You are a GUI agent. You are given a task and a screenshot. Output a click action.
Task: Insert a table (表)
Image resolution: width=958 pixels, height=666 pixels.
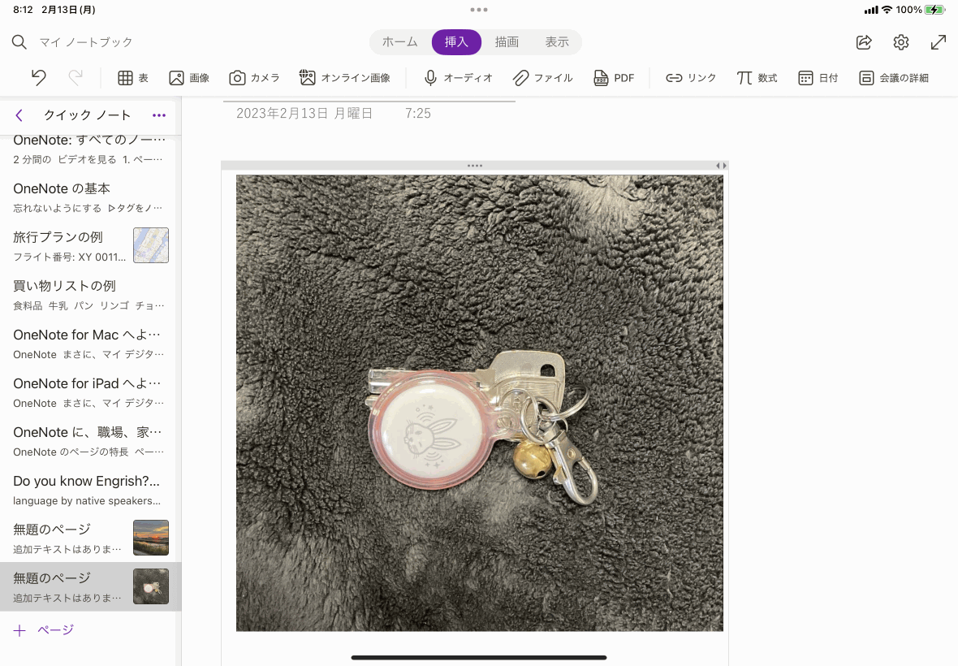click(x=133, y=78)
